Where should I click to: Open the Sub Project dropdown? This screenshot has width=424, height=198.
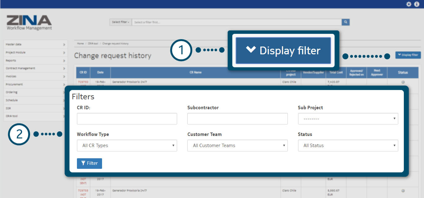coord(348,119)
